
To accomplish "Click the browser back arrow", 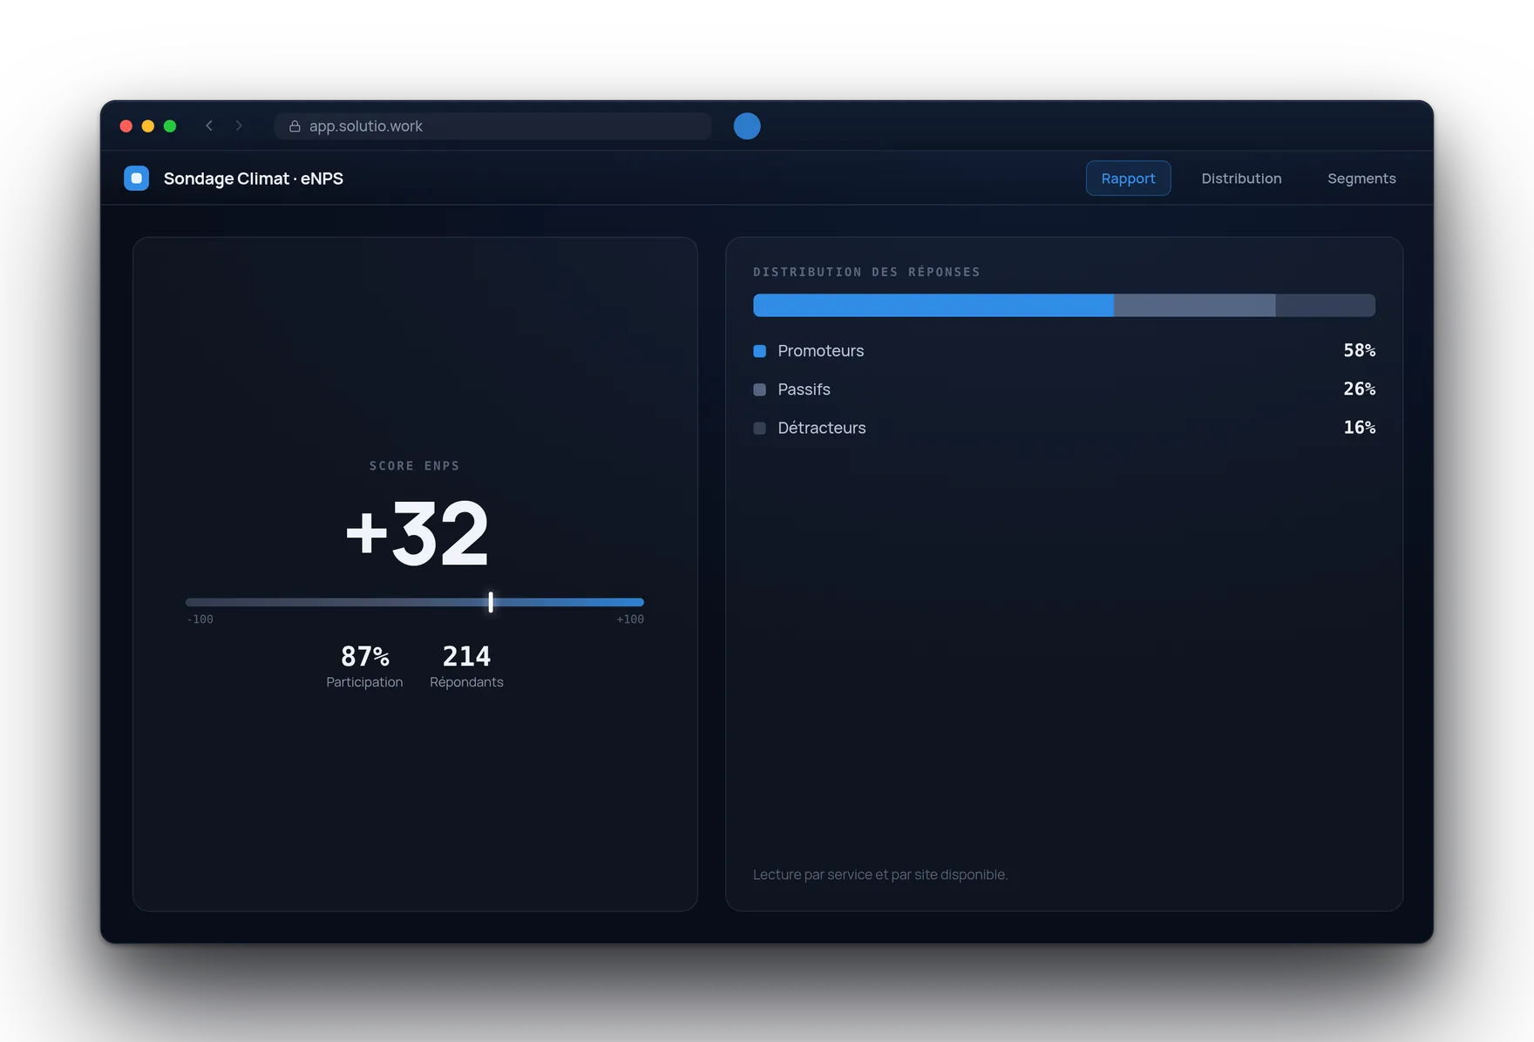I will click(x=209, y=125).
